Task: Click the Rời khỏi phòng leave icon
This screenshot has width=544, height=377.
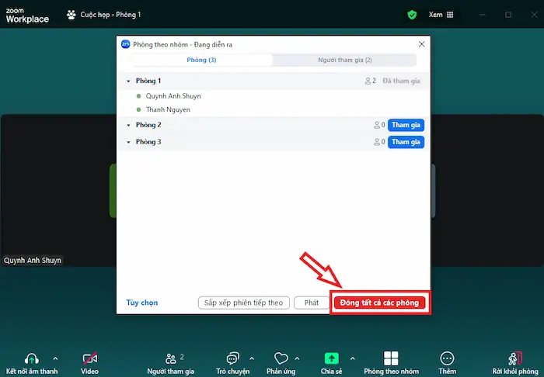Action: [x=515, y=358]
